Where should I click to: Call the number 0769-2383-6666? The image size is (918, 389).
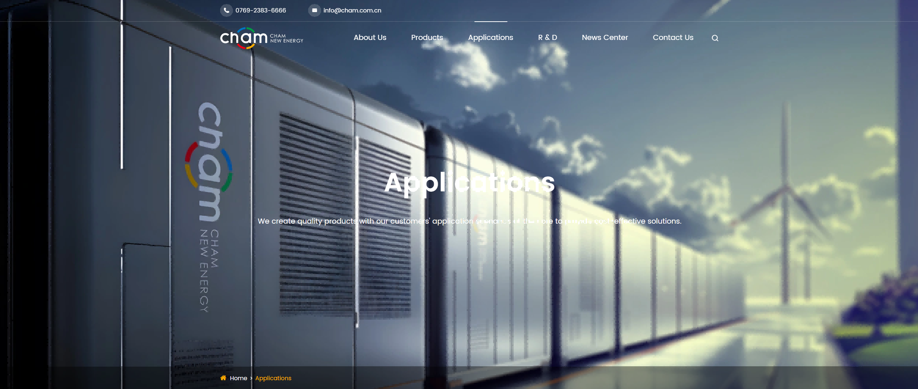[261, 10]
